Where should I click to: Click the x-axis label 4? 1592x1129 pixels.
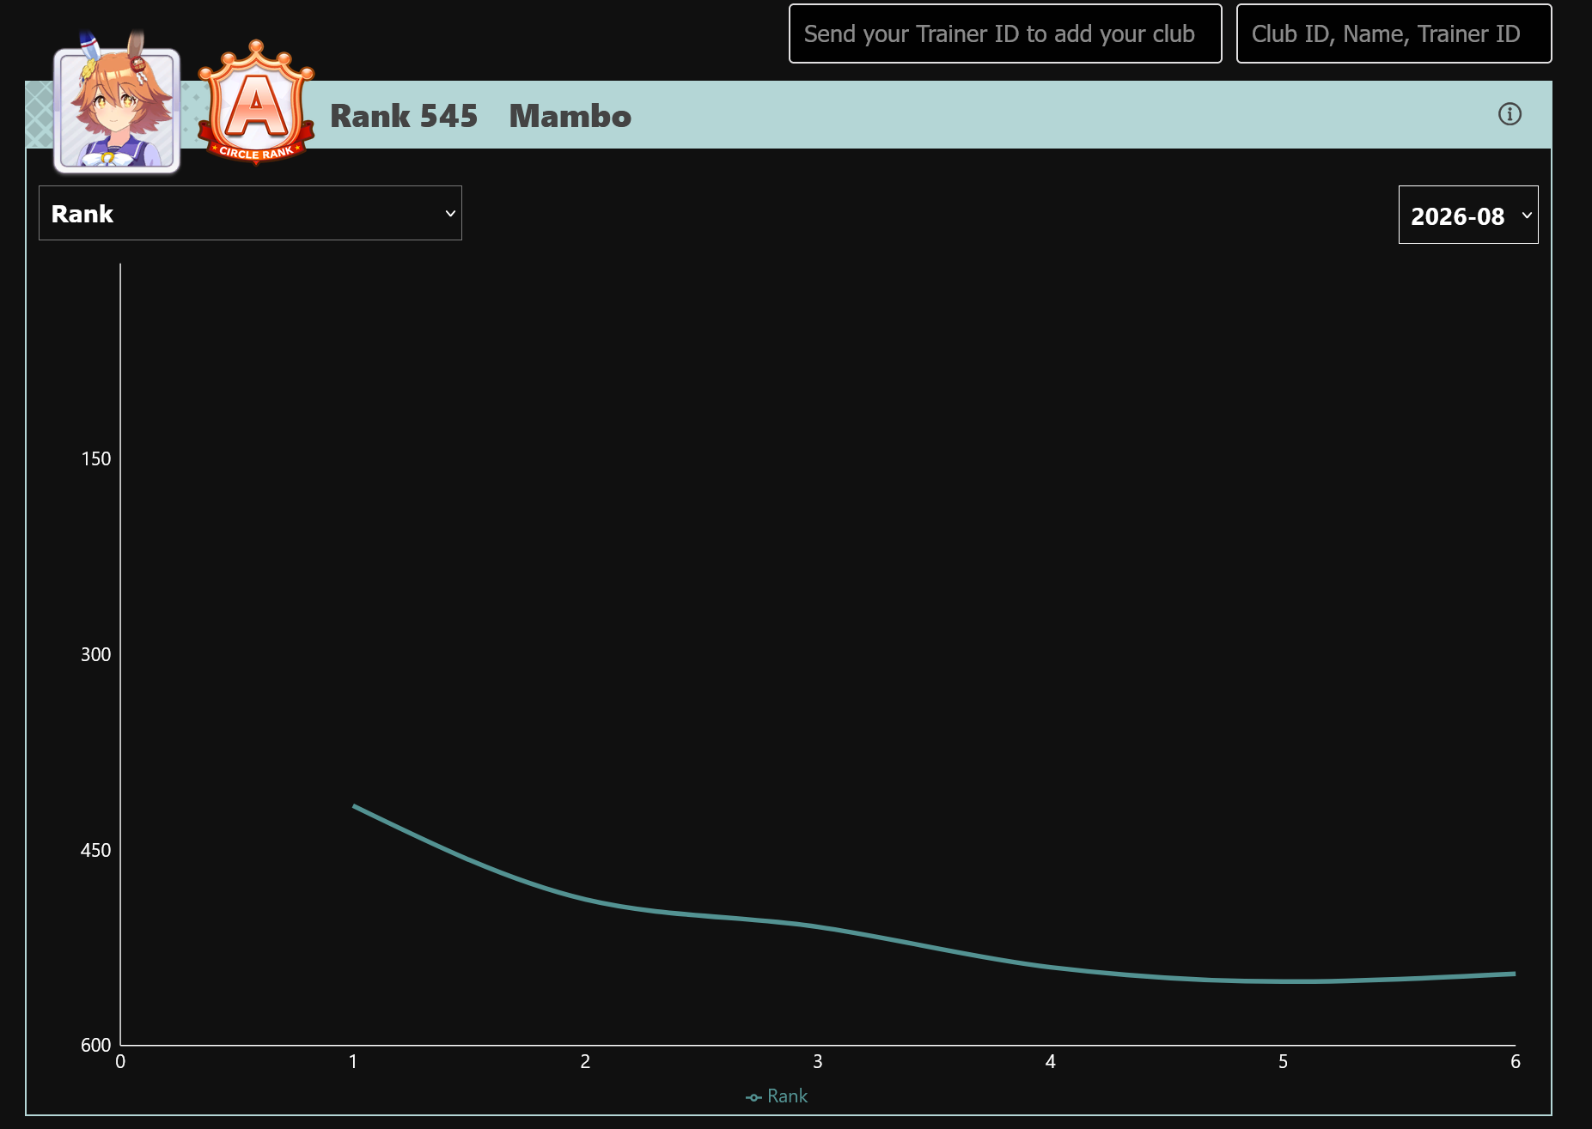1051,1062
